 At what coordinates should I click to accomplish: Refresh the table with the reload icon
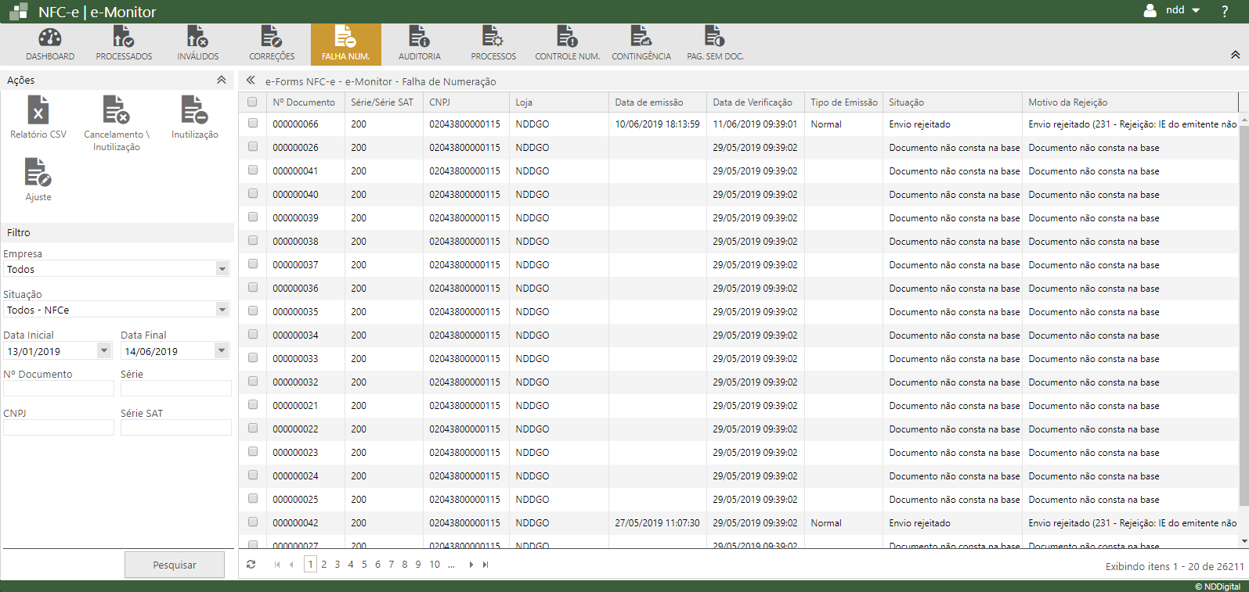[251, 565]
